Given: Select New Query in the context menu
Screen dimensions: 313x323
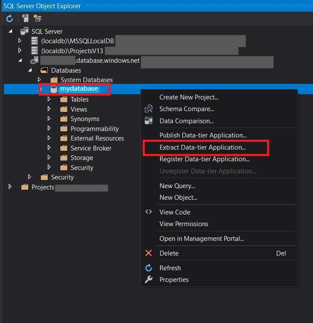Looking at the screenshot, I should click(x=177, y=186).
